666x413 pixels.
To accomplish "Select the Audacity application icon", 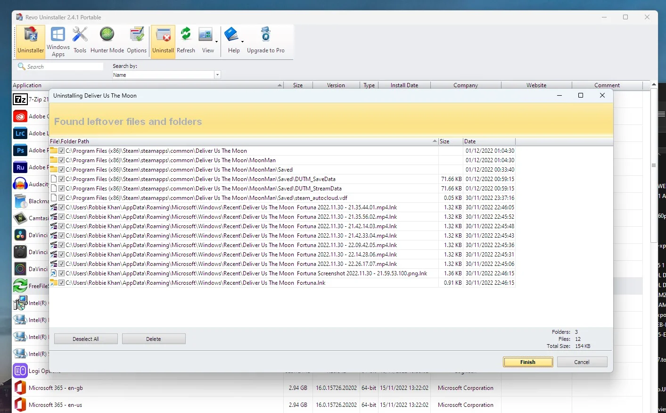I will pyautogui.click(x=20, y=184).
